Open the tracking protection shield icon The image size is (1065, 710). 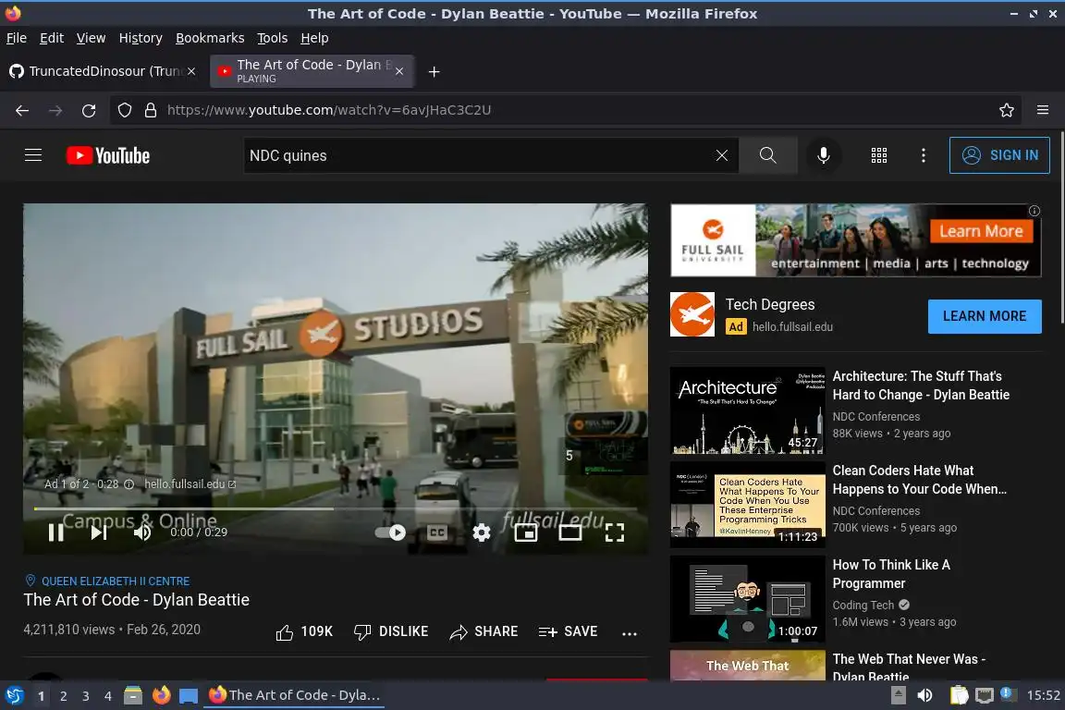(125, 110)
